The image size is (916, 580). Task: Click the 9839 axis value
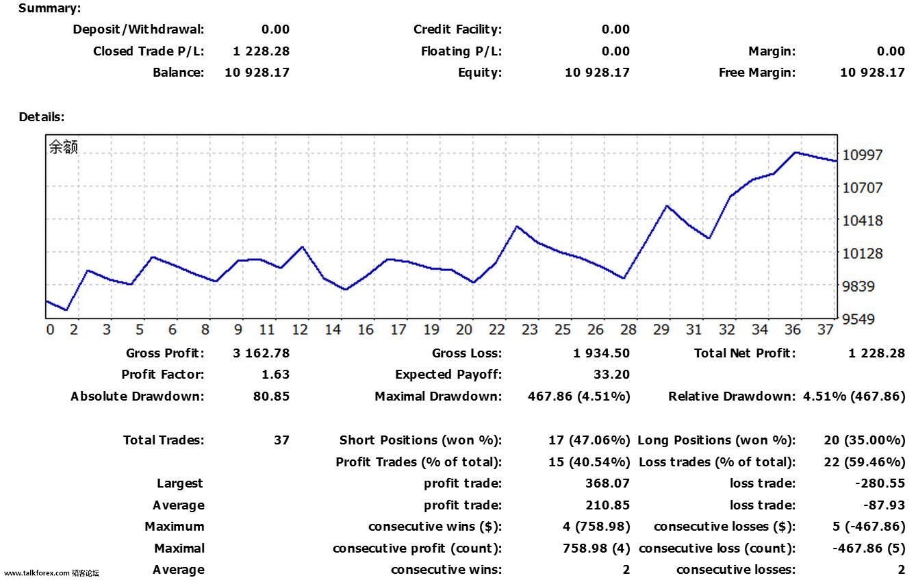point(858,286)
